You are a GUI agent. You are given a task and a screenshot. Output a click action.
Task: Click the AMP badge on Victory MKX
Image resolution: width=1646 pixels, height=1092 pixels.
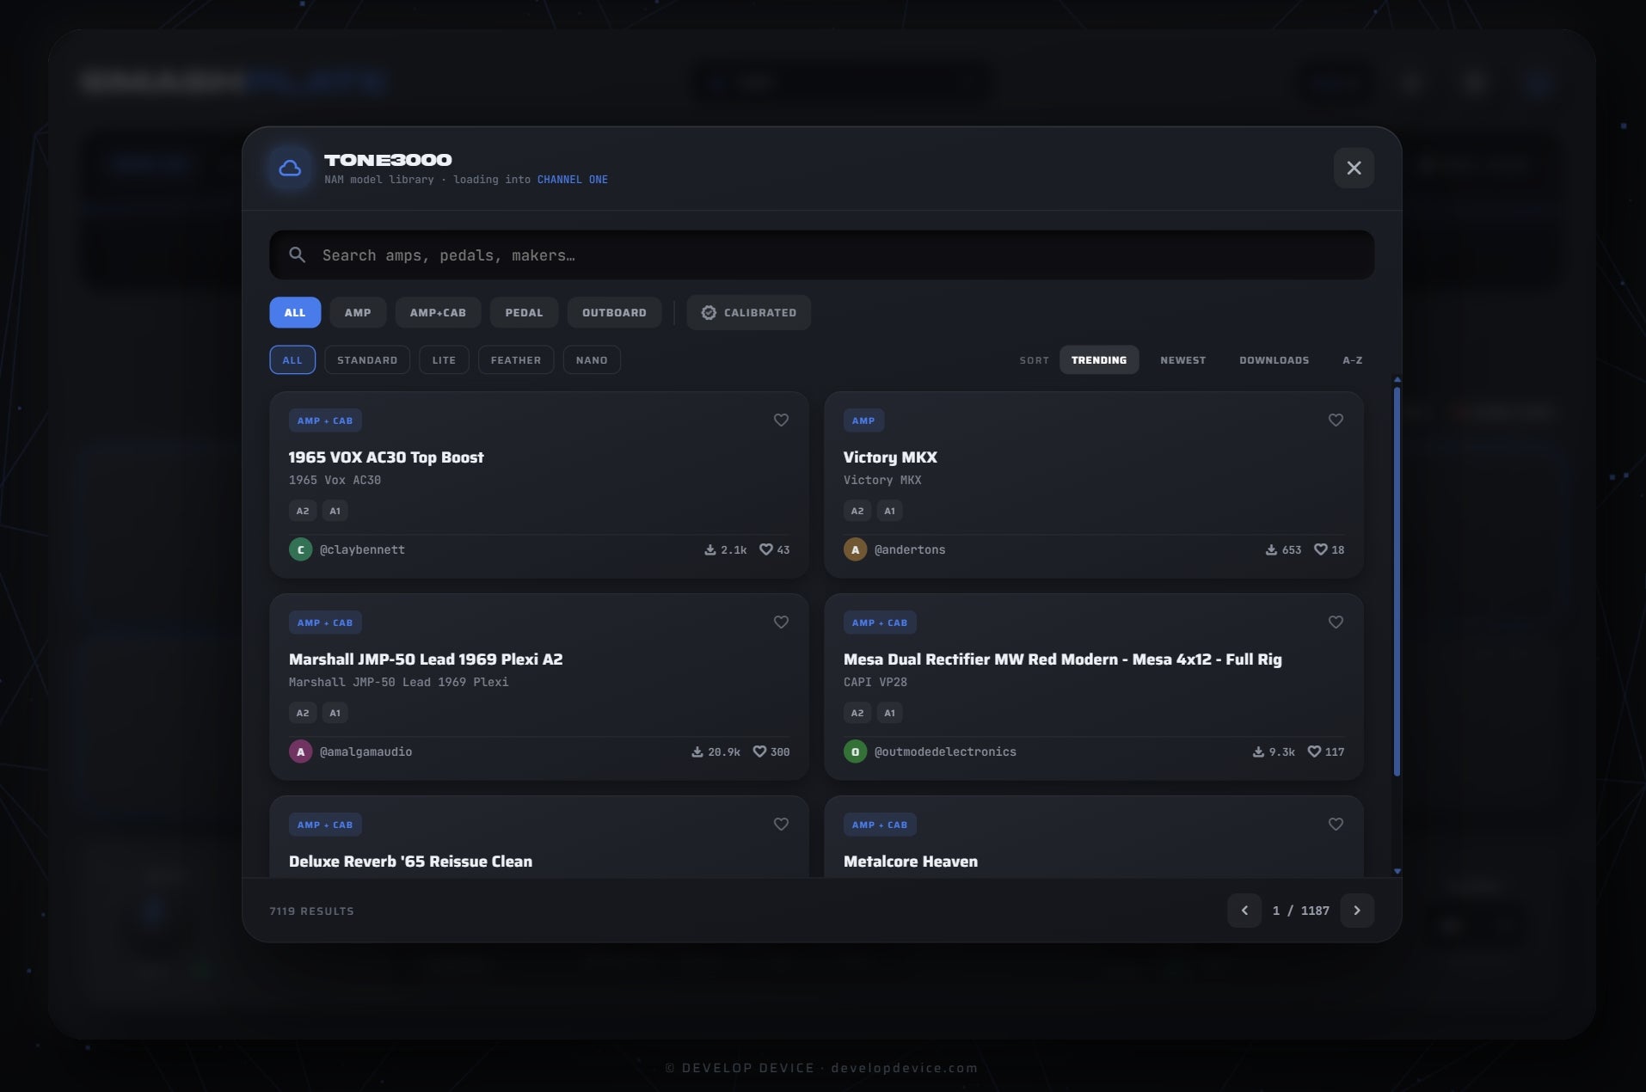[863, 420]
